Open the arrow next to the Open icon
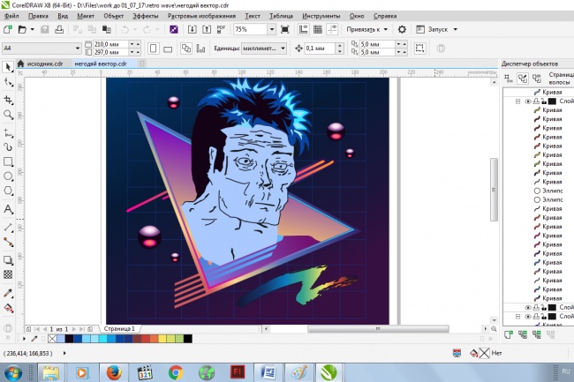This screenshot has height=382, width=574. click(x=32, y=29)
